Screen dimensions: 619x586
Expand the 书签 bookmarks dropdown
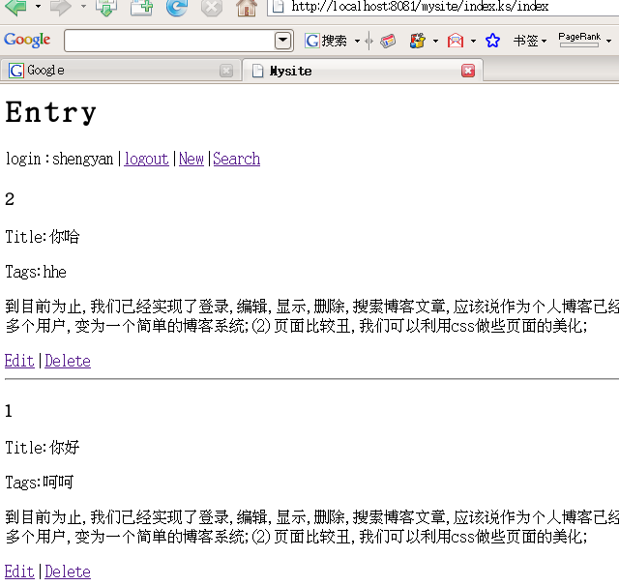pyautogui.click(x=529, y=41)
